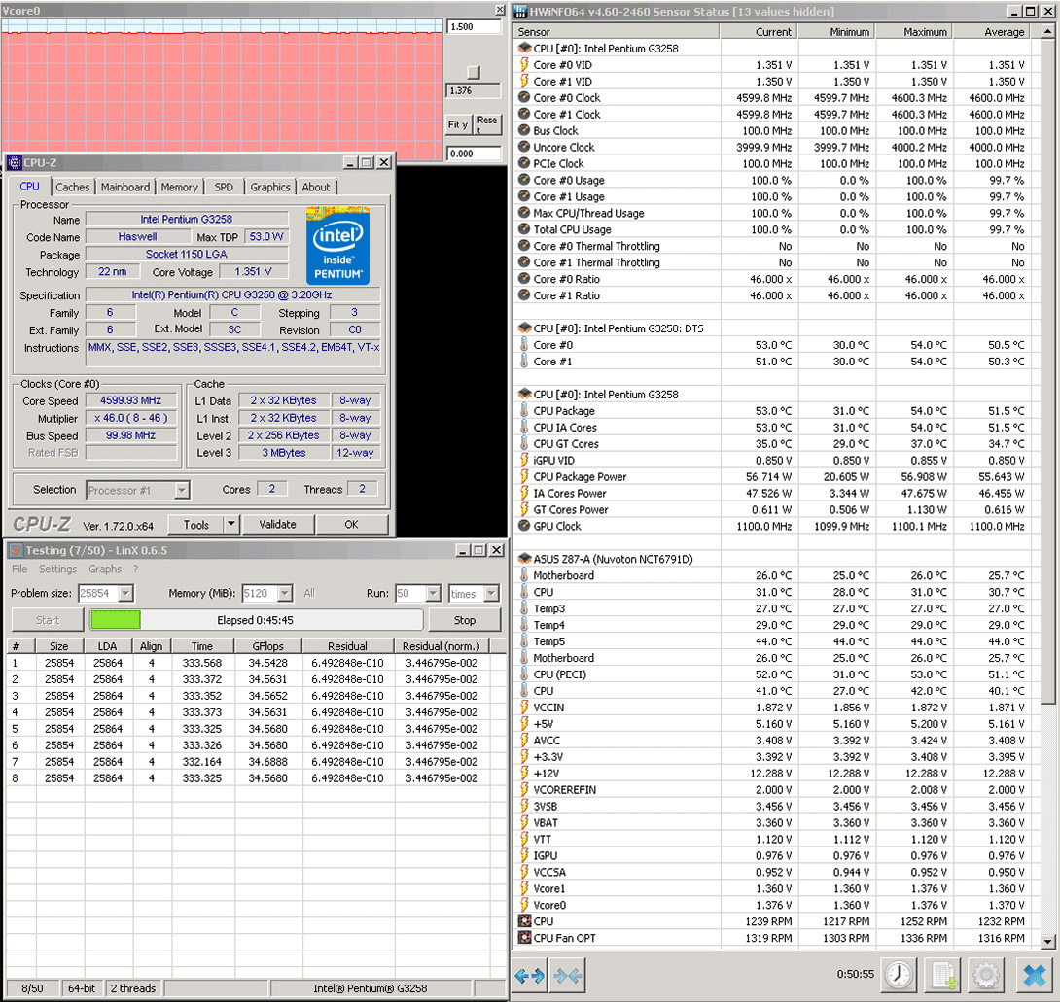Click 'All' memory link in LinX

[309, 593]
